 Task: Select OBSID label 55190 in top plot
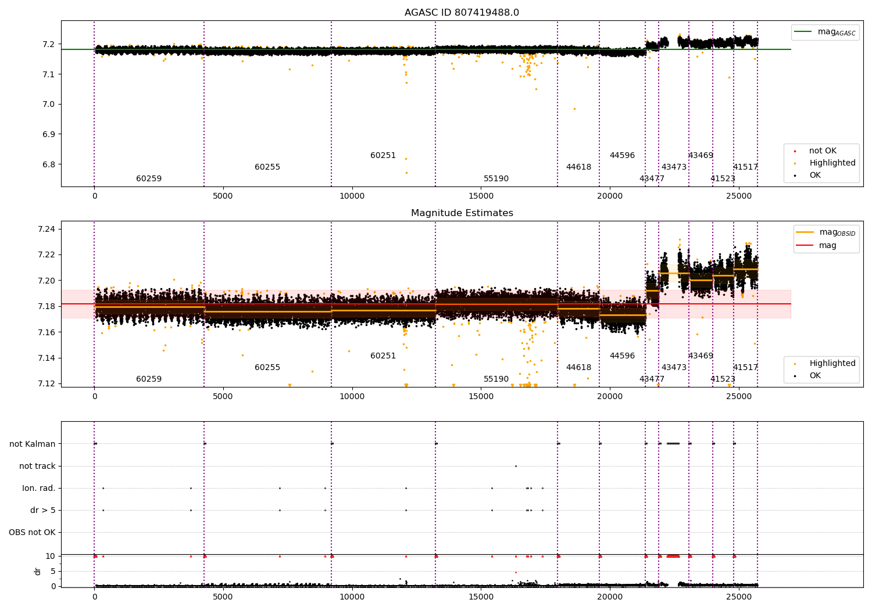pyautogui.click(x=496, y=179)
